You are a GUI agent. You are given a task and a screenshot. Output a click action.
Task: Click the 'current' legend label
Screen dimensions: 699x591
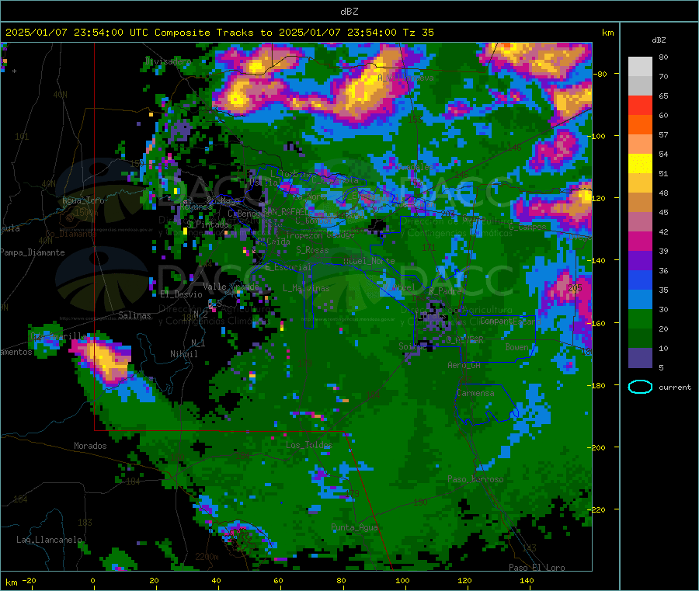[x=674, y=388]
